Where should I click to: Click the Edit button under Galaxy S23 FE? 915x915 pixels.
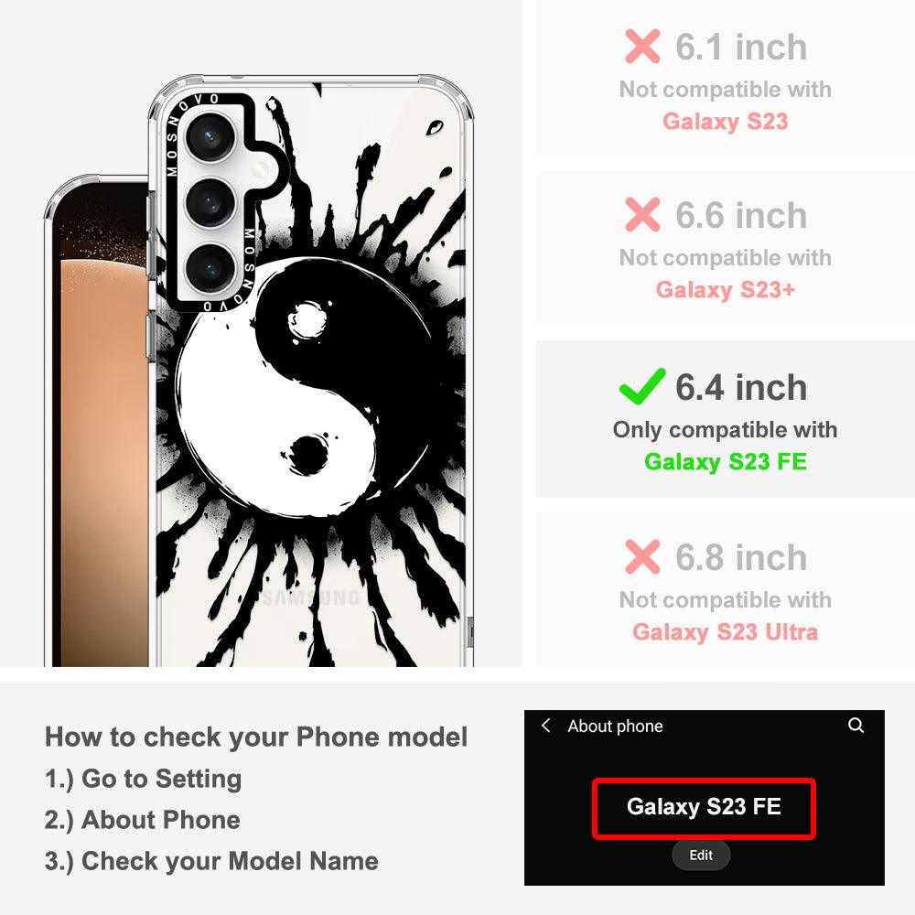coord(701,855)
